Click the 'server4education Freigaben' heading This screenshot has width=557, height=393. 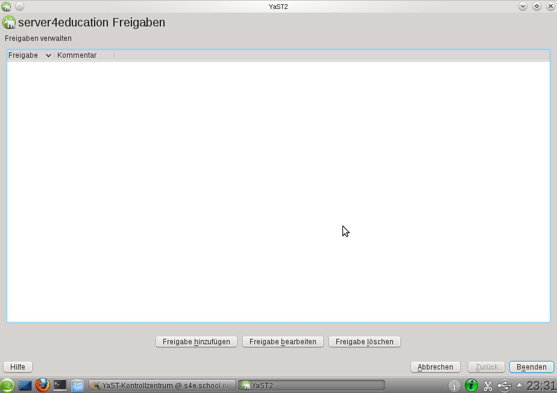[92, 22]
